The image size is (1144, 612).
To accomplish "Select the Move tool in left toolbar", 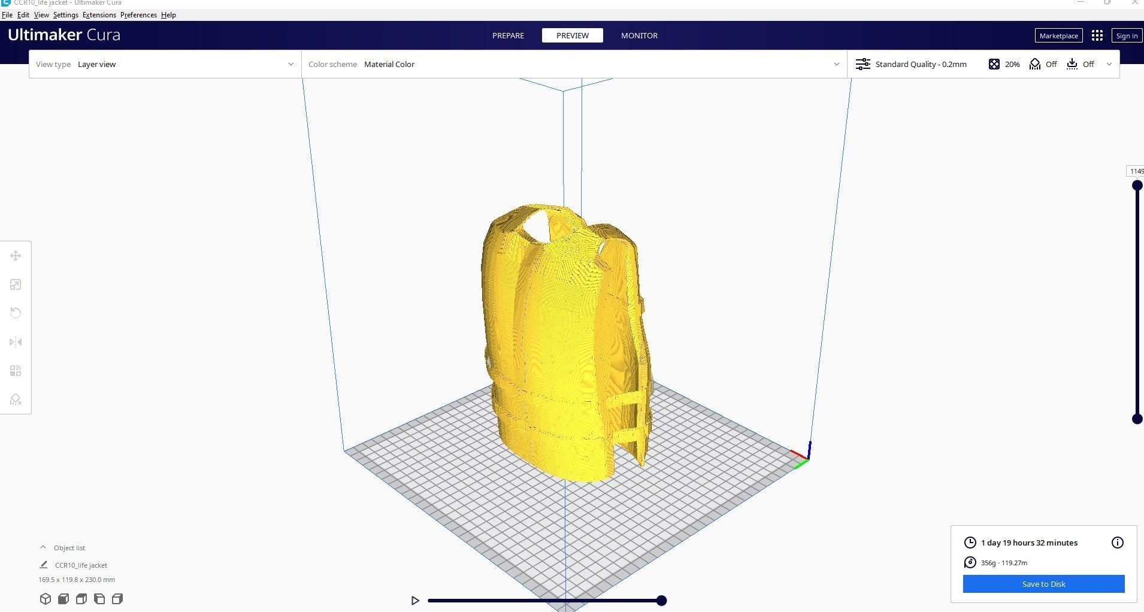I will click(16, 256).
